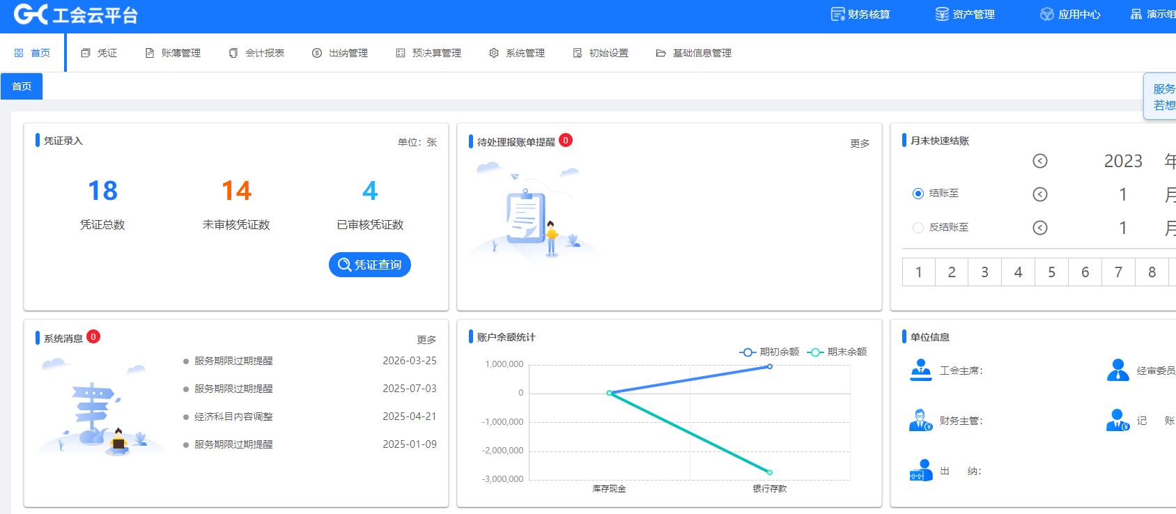Click the 工会云平台 logo icon

(31, 15)
